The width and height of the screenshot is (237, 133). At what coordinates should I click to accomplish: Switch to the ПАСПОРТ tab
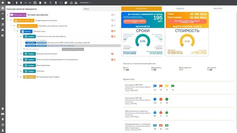tap(218, 8)
